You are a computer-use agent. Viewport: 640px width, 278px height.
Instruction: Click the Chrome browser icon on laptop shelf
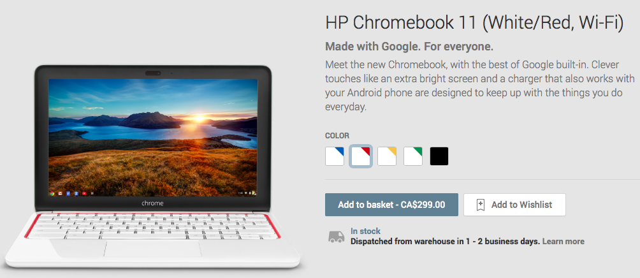52,193
